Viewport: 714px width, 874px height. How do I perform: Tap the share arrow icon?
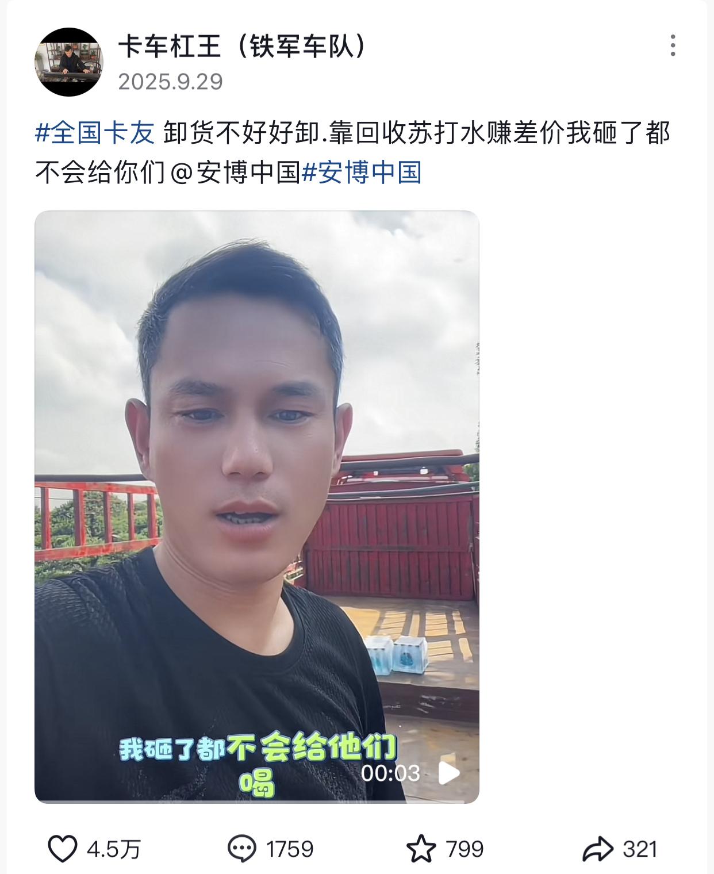[x=598, y=849]
